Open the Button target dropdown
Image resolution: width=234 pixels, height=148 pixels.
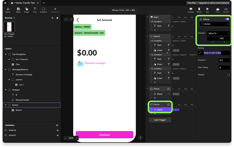click(x=214, y=24)
